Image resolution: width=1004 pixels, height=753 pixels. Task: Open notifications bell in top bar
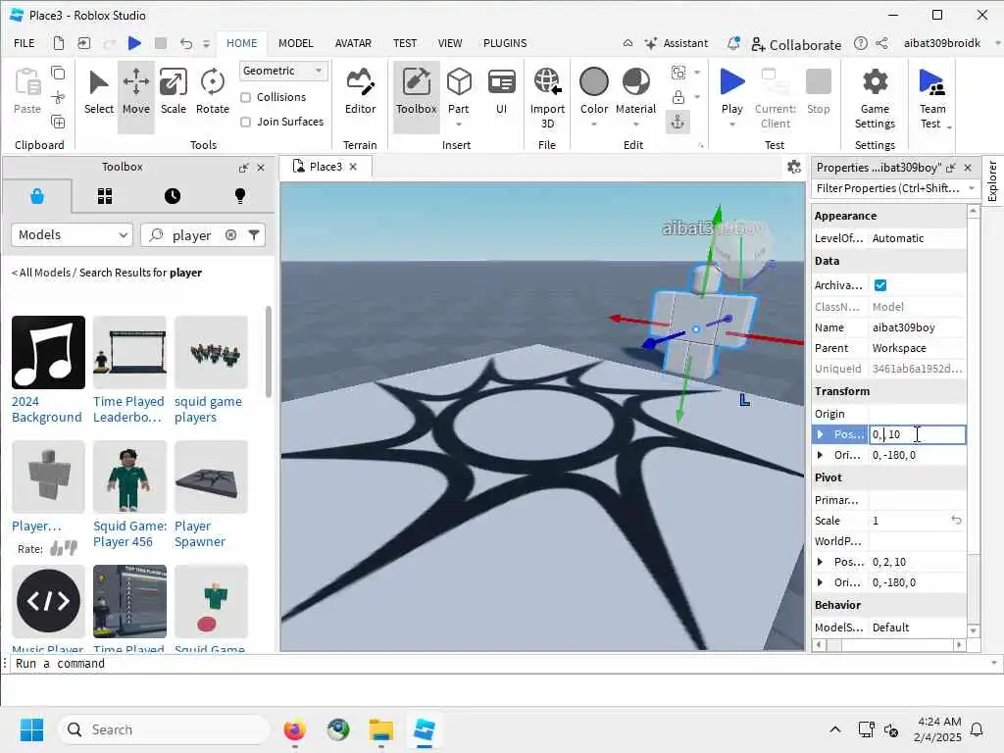[733, 43]
